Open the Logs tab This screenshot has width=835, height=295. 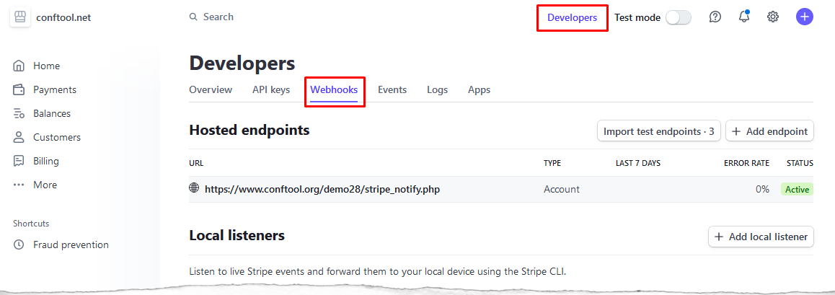(x=437, y=89)
